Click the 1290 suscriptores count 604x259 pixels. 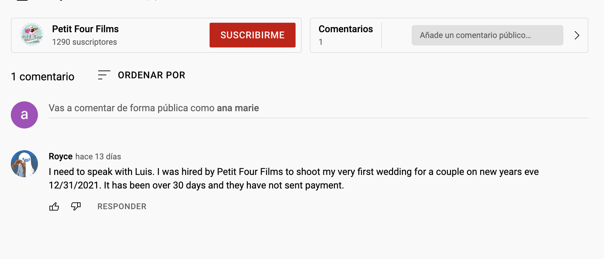click(85, 42)
